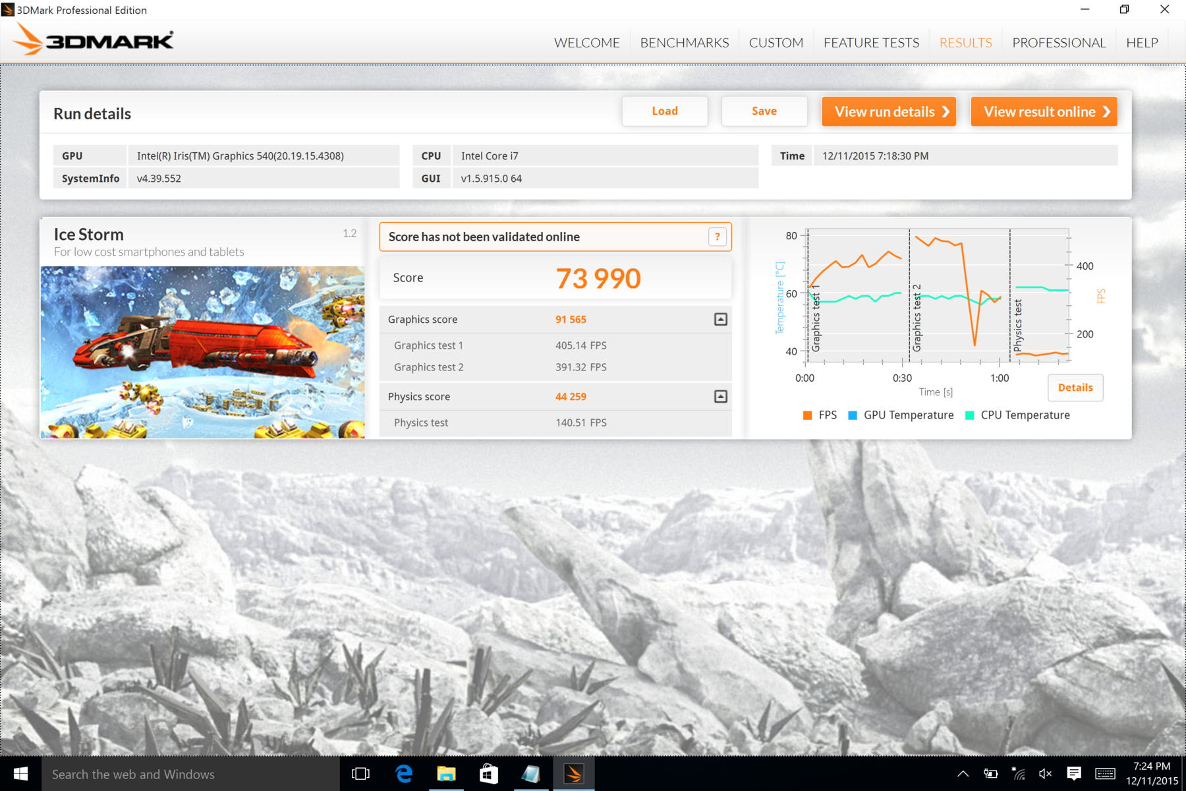Launch Microsoft Edge from the taskbar
The height and width of the screenshot is (791, 1186).
tap(403, 774)
